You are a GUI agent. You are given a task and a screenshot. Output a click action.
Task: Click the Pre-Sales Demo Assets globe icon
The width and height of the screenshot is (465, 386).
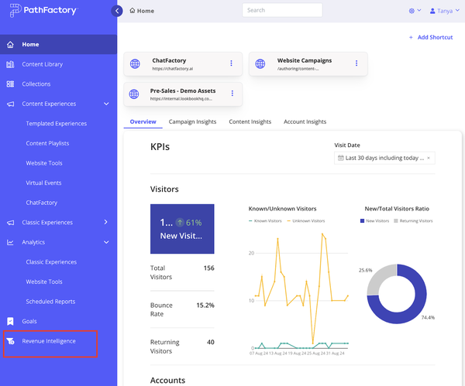coord(134,94)
